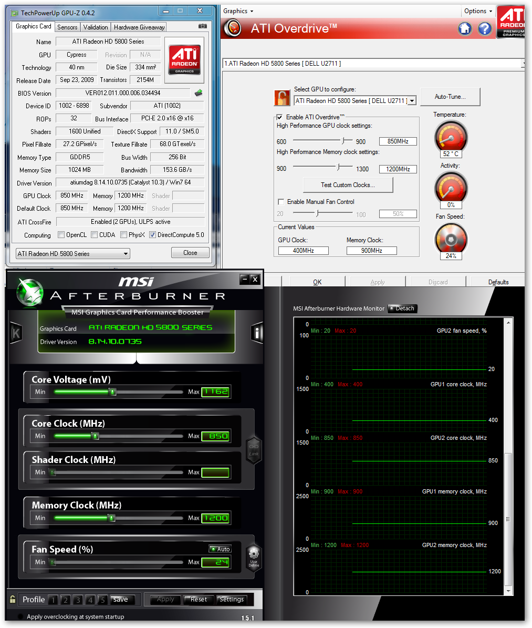Select Afterburner profile slot 1

[53, 600]
